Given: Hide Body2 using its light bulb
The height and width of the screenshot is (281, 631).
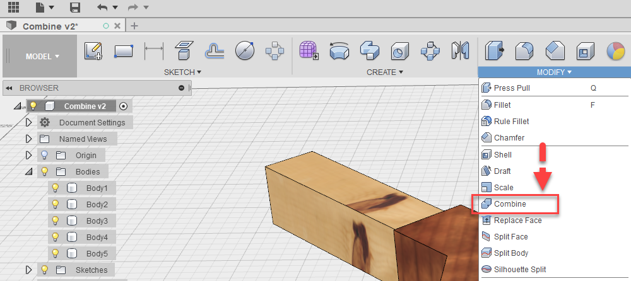Looking at the screenshot, I should [x=56, y=204].
